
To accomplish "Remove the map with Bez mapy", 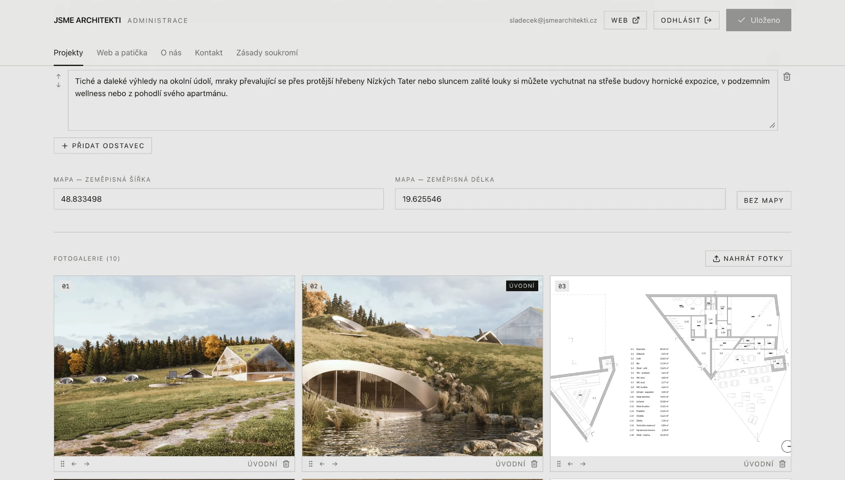I will point(764,200).
